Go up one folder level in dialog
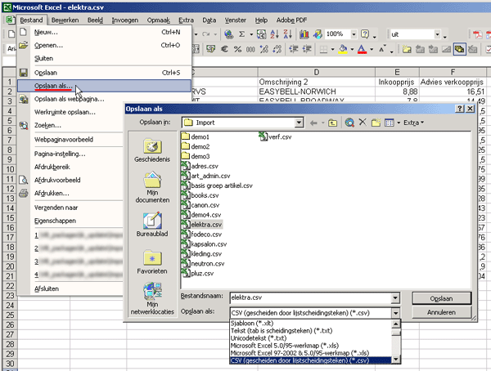This screenshot has height=371, width=491. tap(333, 123)
